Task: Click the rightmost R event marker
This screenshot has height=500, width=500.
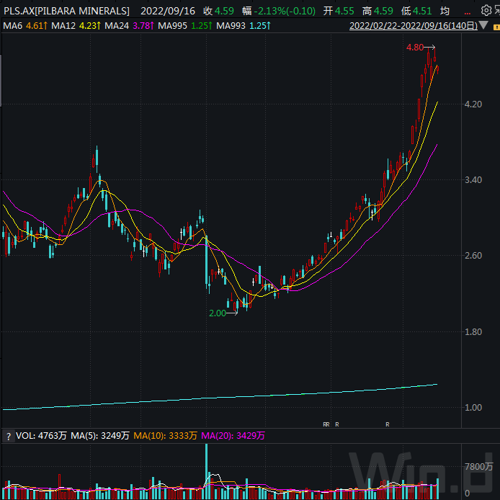Action: (387, 424)
